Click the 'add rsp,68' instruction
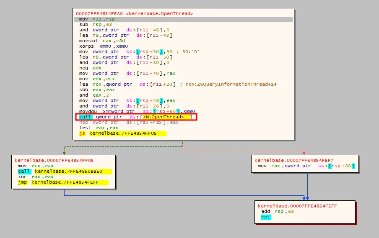 (278, 212)
